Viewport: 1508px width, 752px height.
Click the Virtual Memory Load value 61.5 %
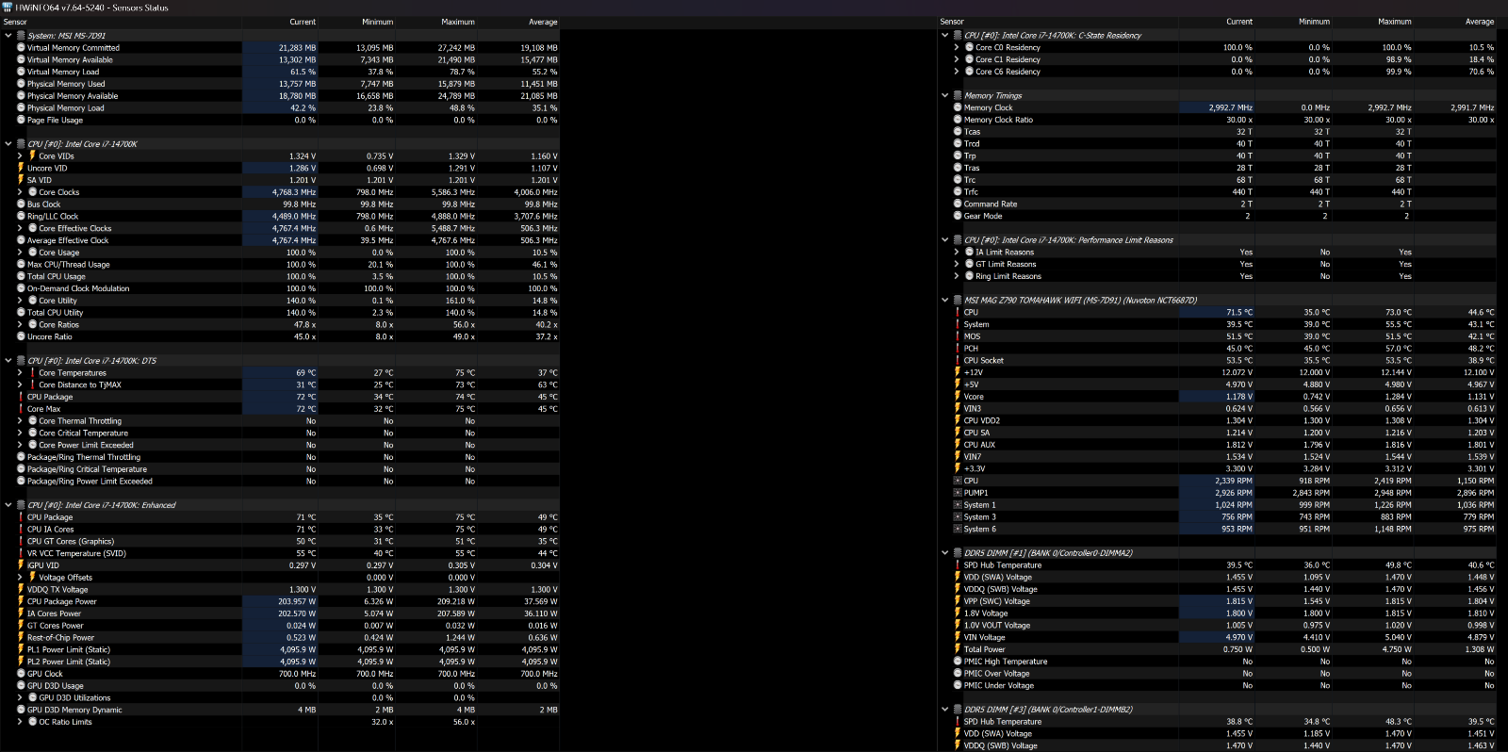(x=303, y=72)
